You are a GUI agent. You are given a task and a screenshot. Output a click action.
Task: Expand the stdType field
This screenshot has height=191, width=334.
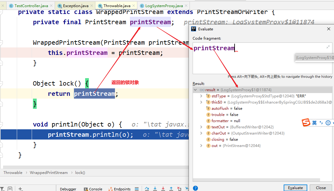click(x=201, y=96)
